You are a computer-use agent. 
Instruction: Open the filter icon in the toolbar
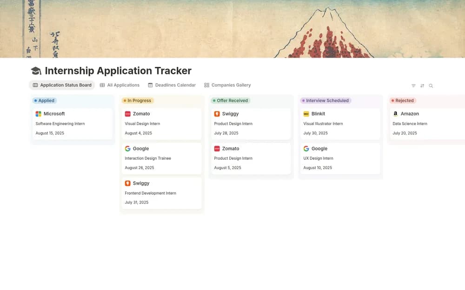tap(413, 86)
